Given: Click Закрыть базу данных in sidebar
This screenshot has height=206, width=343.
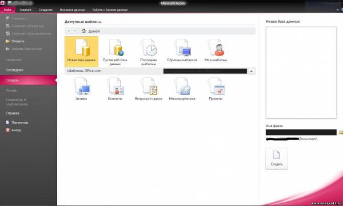Looking at the screenshot, I should coord(23,49).
